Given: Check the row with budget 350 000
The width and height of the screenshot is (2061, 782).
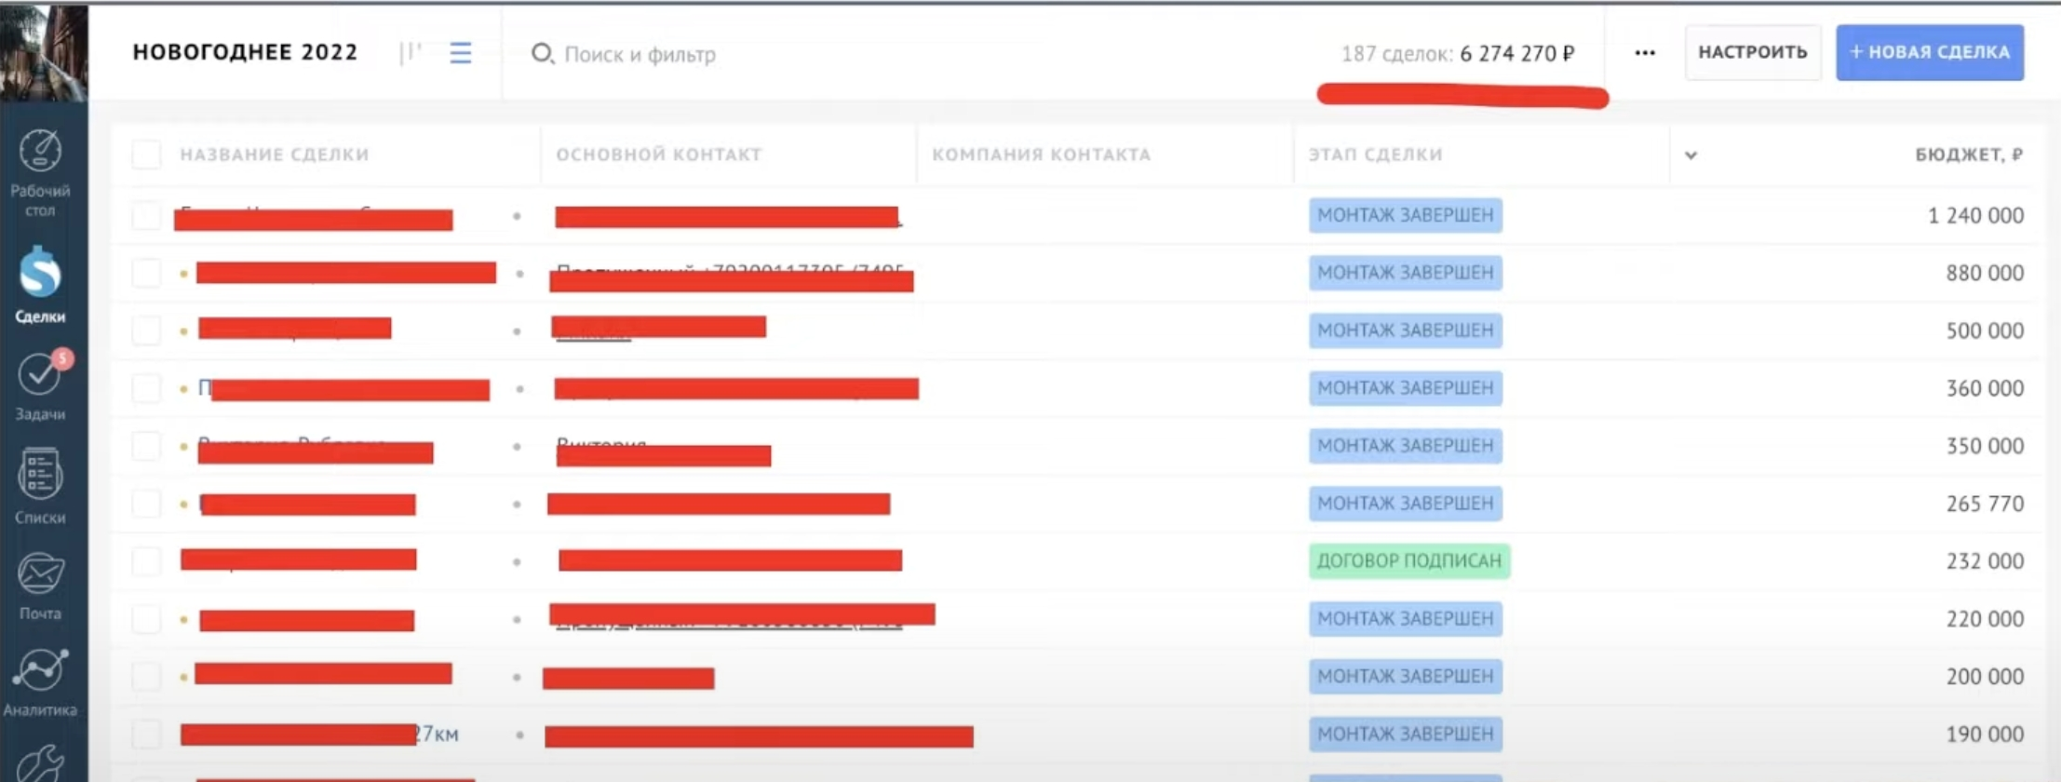Looking at the screenshot, I should pos(146,446).
